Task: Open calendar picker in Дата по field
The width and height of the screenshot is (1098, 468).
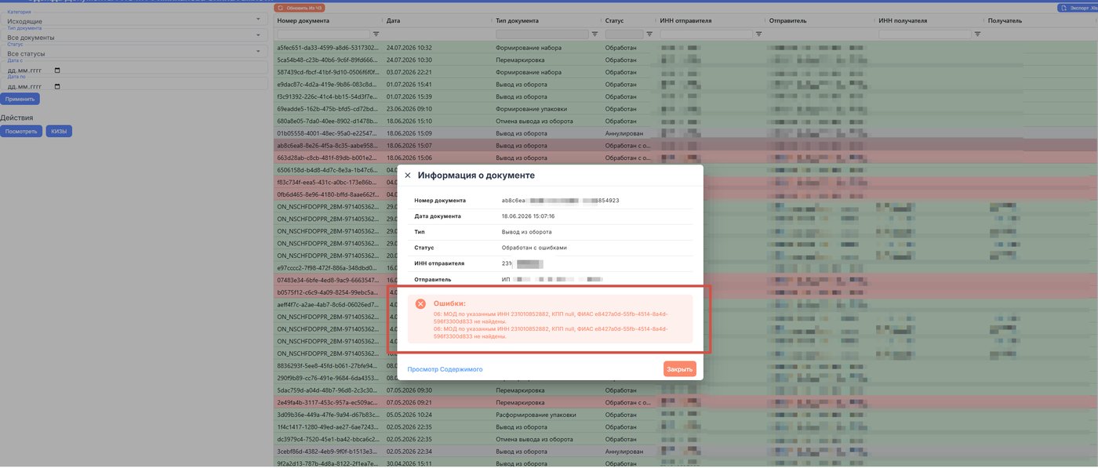Action: (x=57, y=86)
